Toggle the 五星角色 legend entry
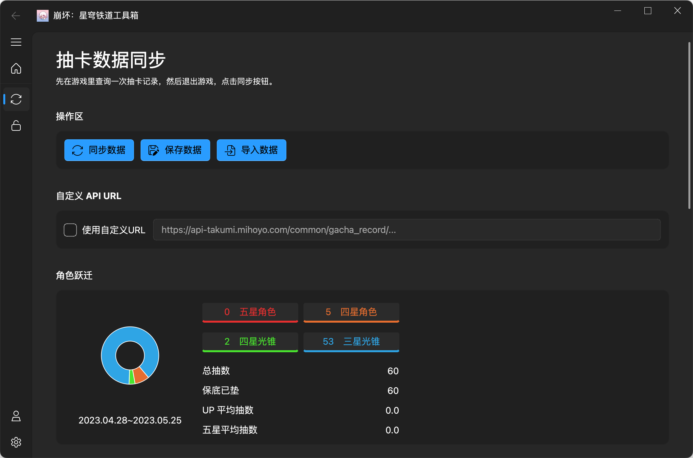 click(250, 312)
